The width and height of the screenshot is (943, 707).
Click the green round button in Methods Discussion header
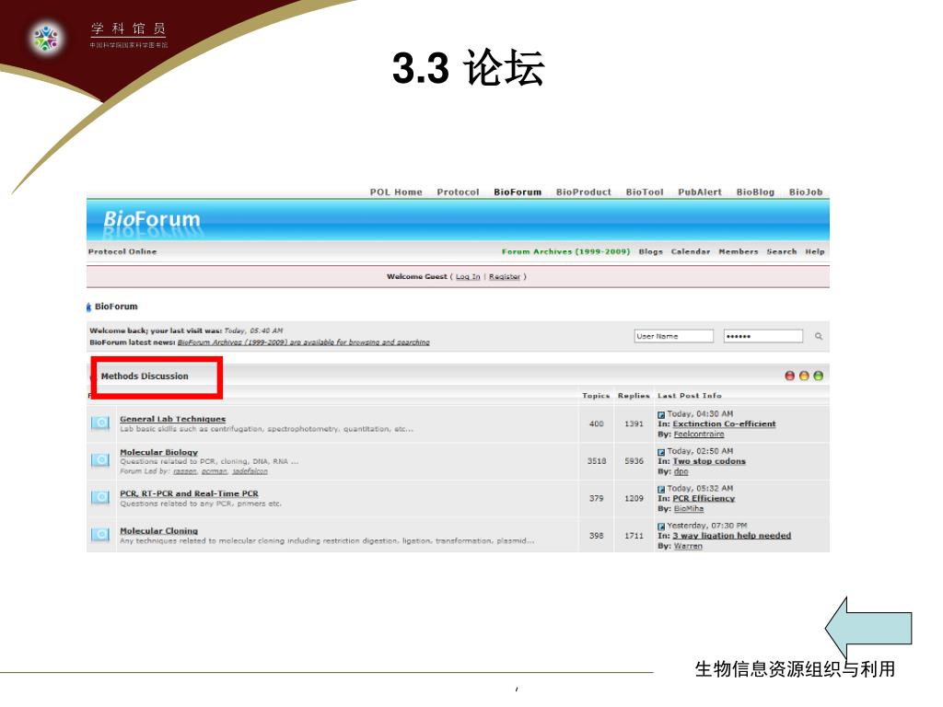pos(818,376)
